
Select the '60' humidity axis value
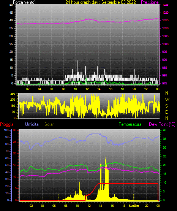(x=7, y=158)
